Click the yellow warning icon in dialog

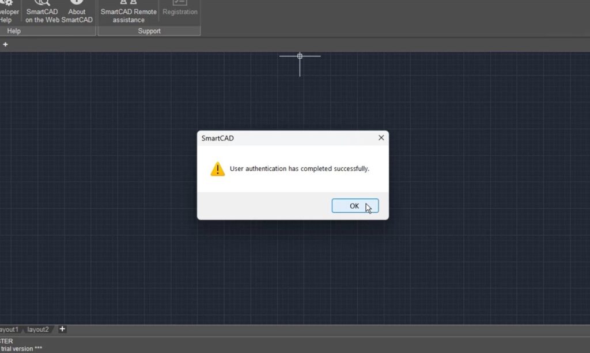pos(218,169)
